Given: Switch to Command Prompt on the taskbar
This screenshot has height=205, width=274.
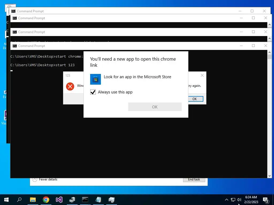Looking at the screenshot, I should (85, 200).
